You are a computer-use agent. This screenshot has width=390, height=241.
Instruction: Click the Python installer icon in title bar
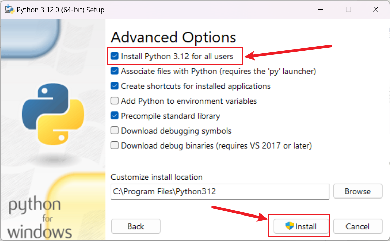(9, 10)
